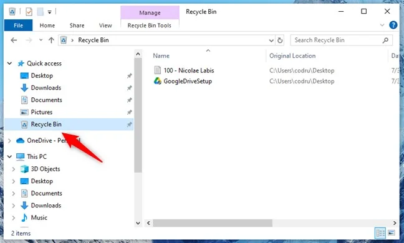Select Recycle Bin in Quick access
404x243 pixels.
69,125
